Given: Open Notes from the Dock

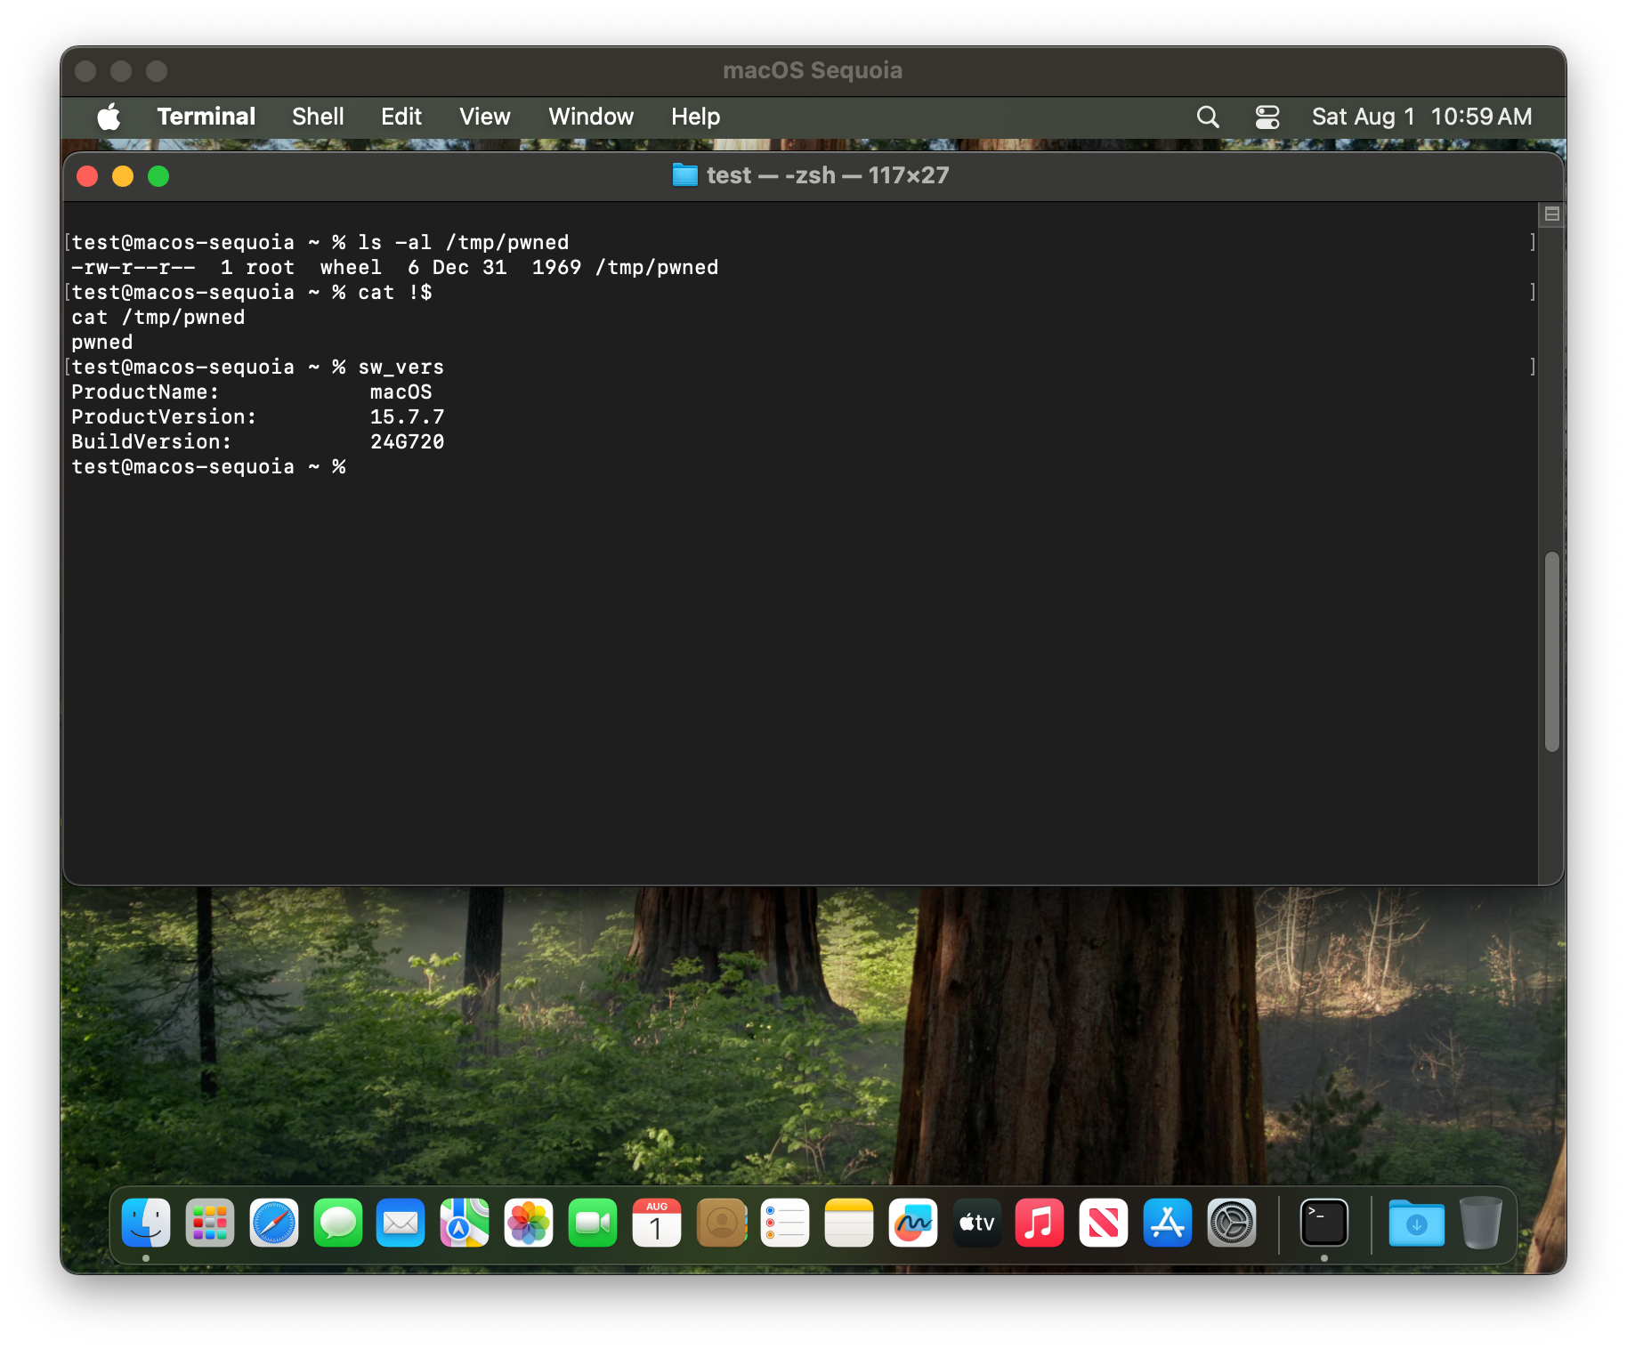Looking at the screenshot, I should pyautogui.click(x=849, y=1223).
